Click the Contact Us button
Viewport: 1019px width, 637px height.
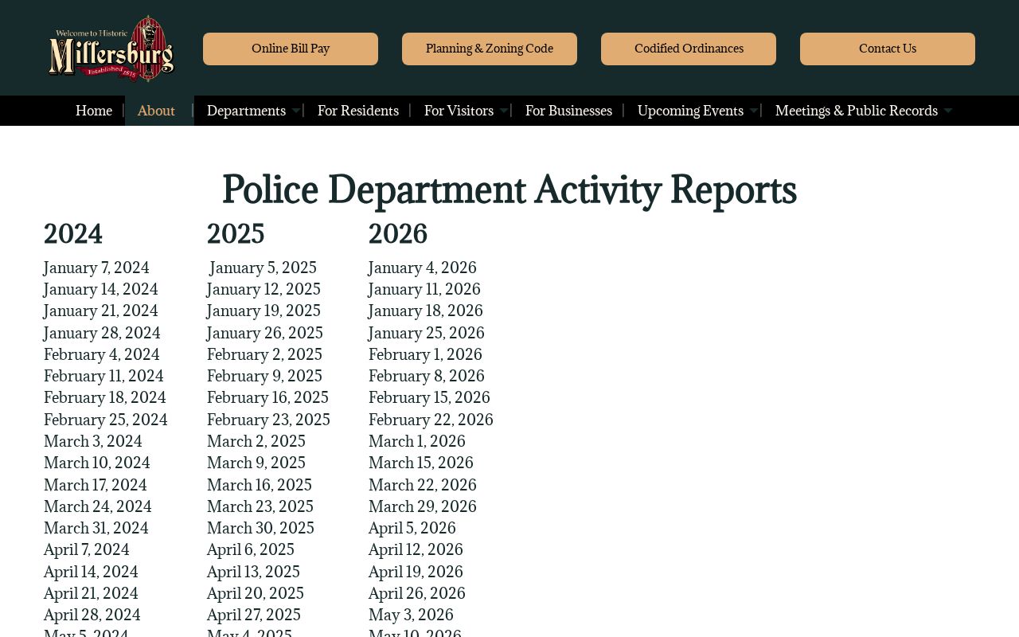click(x=888, y=49)
